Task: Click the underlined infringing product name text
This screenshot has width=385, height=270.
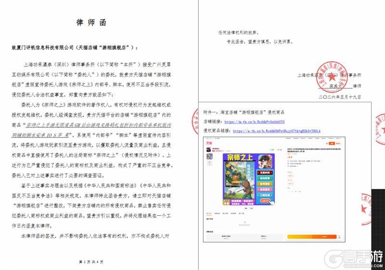Action: 91,130
